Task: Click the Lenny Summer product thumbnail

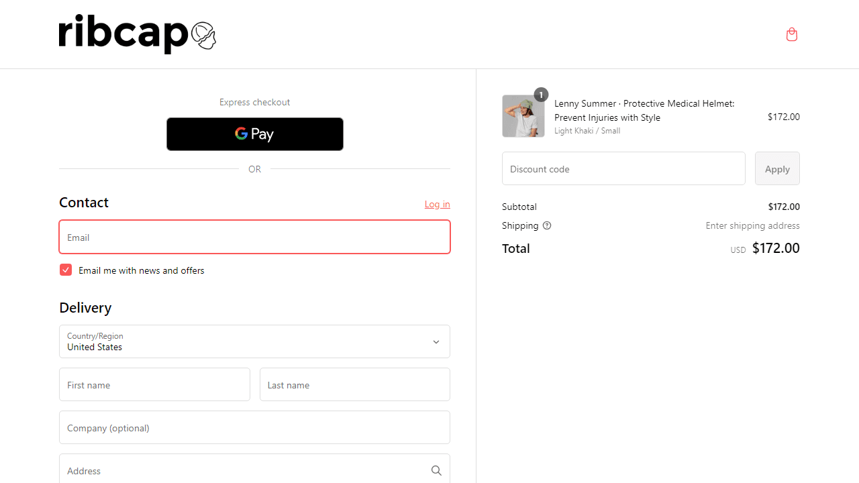Action: 523,116
